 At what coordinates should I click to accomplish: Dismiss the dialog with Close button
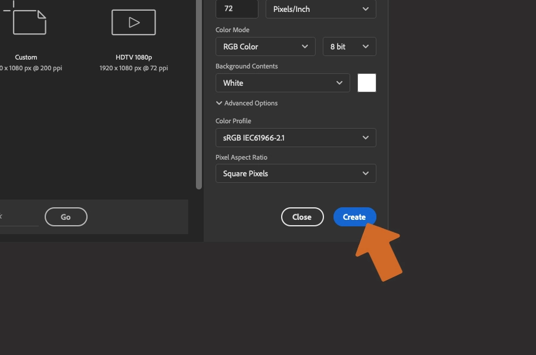[302, 216]
